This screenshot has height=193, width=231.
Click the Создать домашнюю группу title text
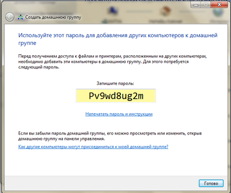(53, 17)
